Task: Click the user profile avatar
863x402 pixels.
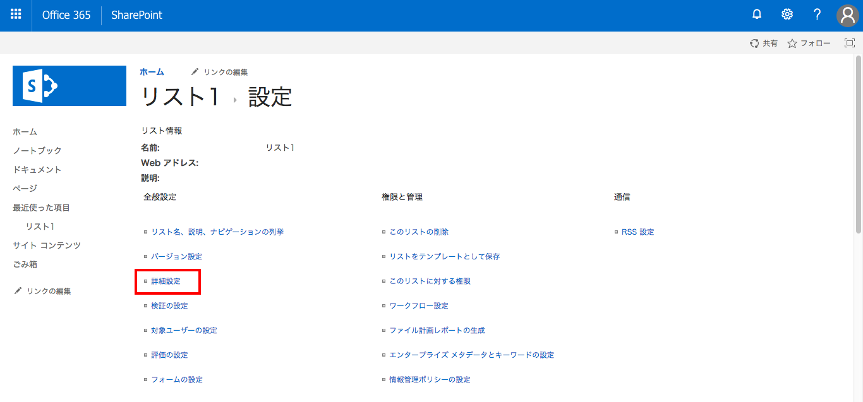Action: (847, 15)
